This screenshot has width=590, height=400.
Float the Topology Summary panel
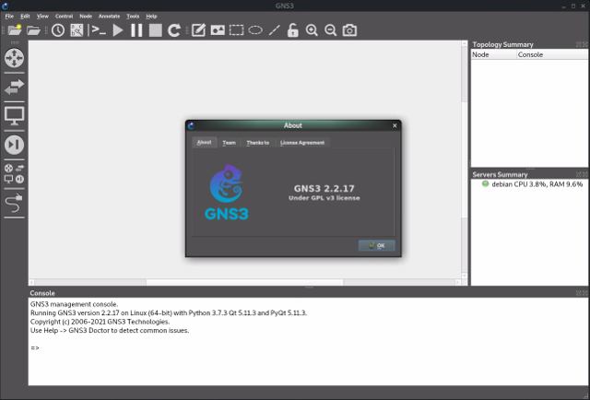click(579, 44)
